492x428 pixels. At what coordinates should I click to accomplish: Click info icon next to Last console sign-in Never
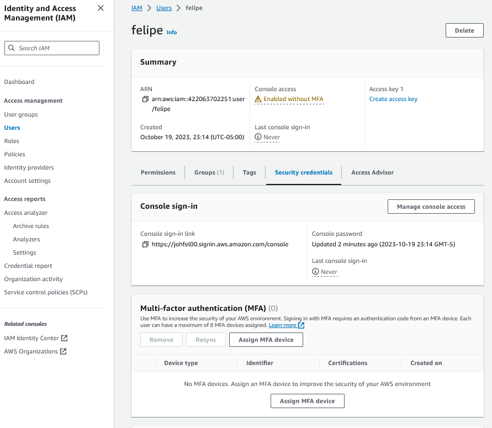click(258, 137)
